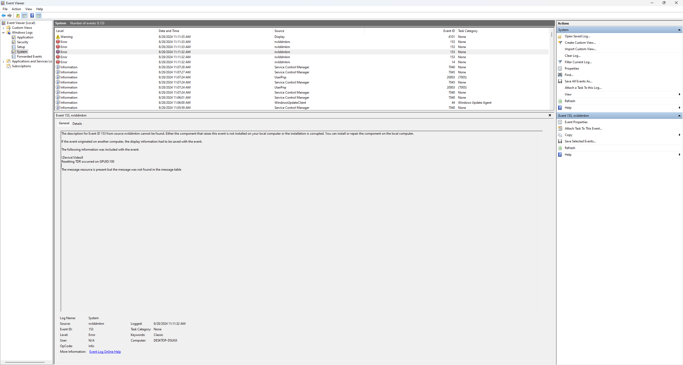Expand Applications and Services Logs node
Image resolution: width=683 pixels, height=365 pixels.
(3, 61)
